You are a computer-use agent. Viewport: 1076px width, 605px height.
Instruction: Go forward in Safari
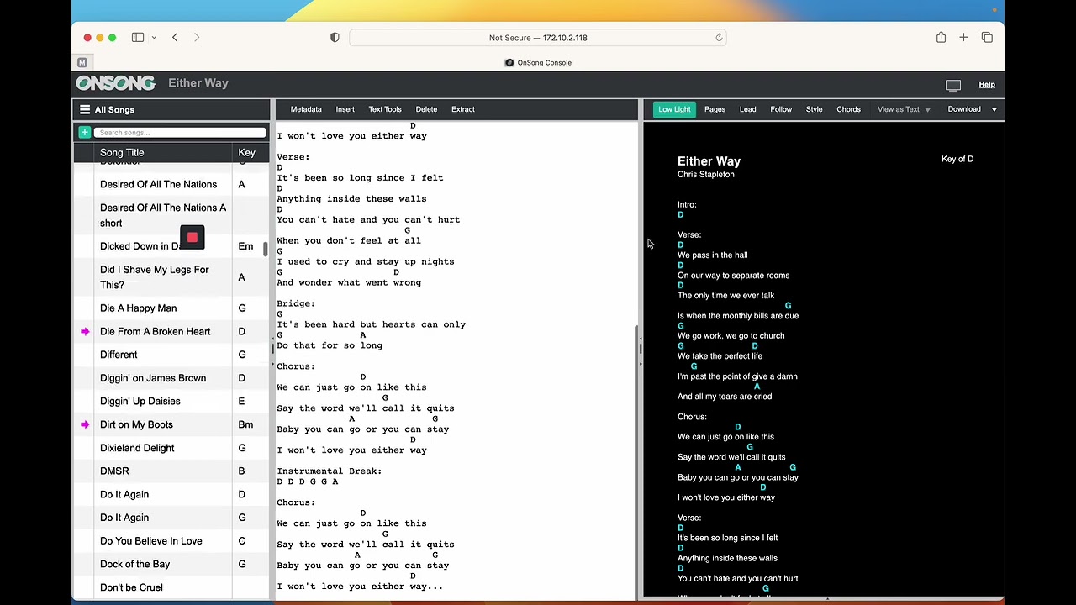(x=197, y=38)
